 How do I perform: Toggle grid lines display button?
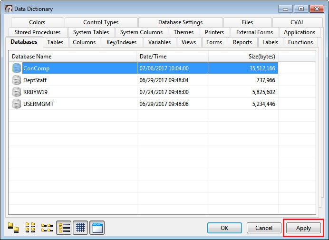(x=80, y=228)
